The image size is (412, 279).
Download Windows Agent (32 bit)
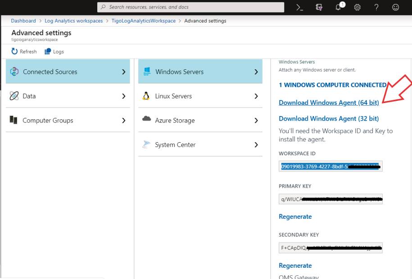tap(329, 118)
